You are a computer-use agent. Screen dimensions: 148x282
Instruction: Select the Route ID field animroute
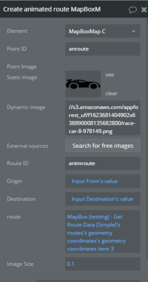(x=103, y=163)
